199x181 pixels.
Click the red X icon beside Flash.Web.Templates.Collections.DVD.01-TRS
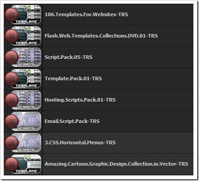12,36
